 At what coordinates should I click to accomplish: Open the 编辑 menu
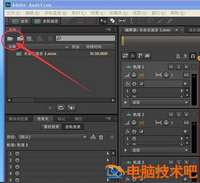click(x=32, y=13)
